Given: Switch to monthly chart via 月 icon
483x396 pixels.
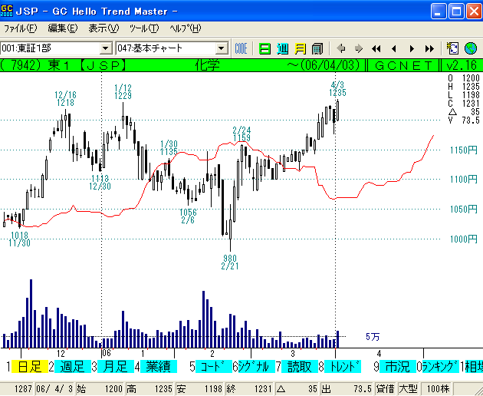Looking at the screenshot, I should coord(300,48).
